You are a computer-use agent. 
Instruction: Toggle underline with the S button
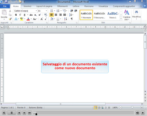click(25, 15)
